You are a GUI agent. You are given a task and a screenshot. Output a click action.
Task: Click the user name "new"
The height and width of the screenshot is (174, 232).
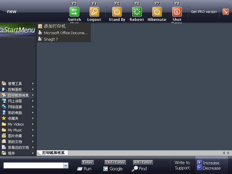[x=11, y=11]
